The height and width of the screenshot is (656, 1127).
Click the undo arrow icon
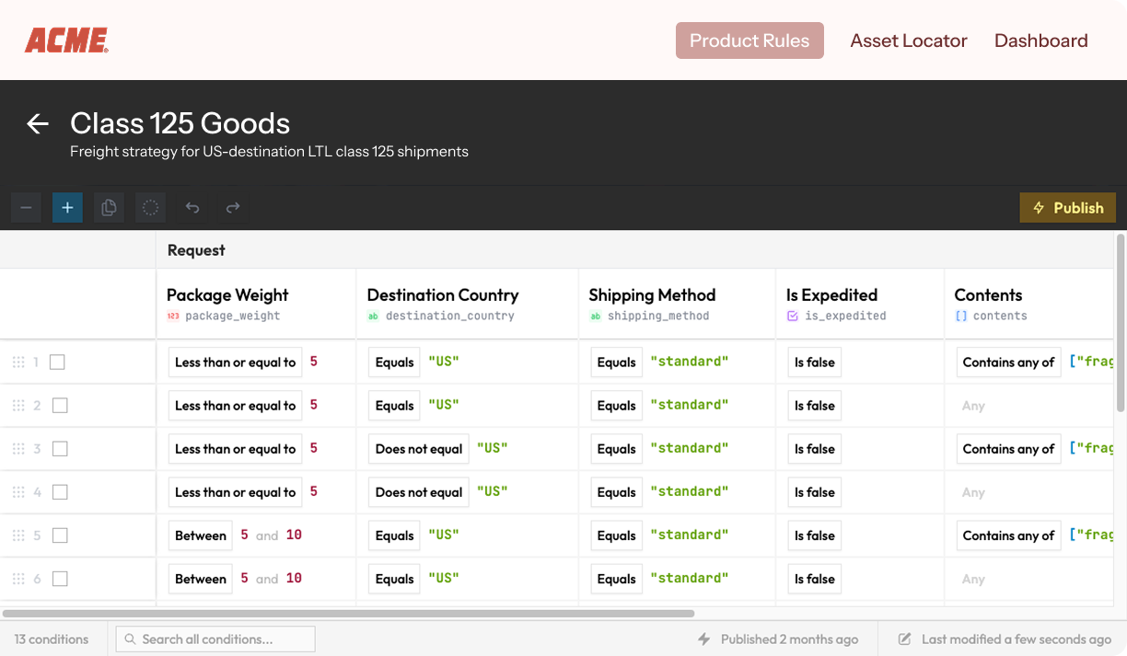coord(192,208)
